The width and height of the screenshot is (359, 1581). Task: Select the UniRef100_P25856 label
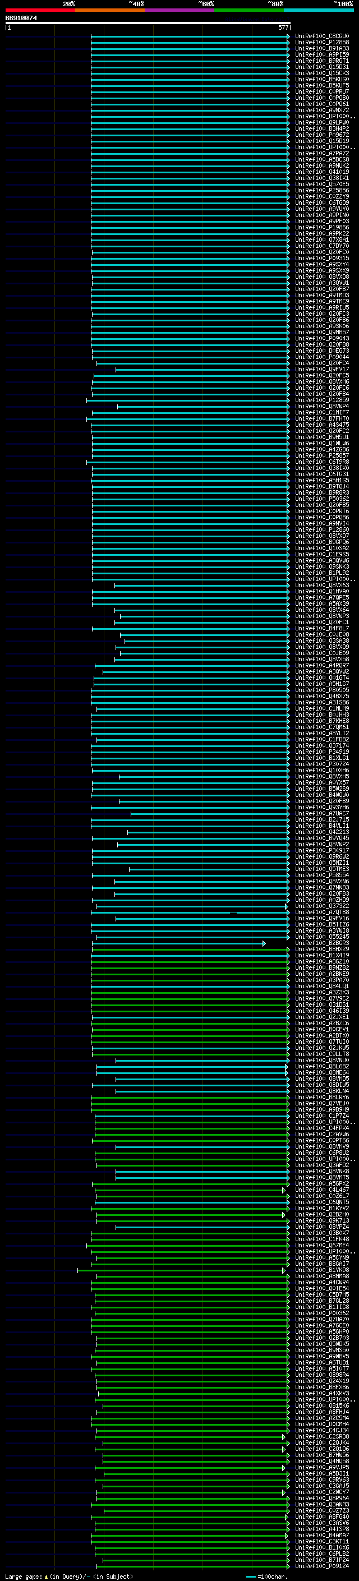click(321, 190)
